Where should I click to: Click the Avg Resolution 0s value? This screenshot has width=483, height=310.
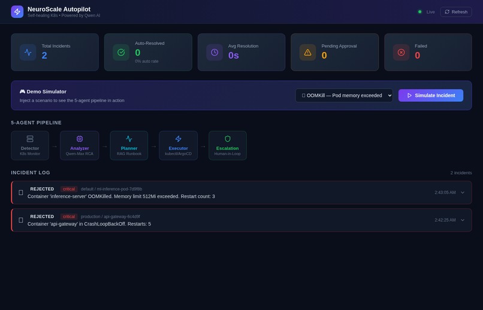tap(234, 55)
